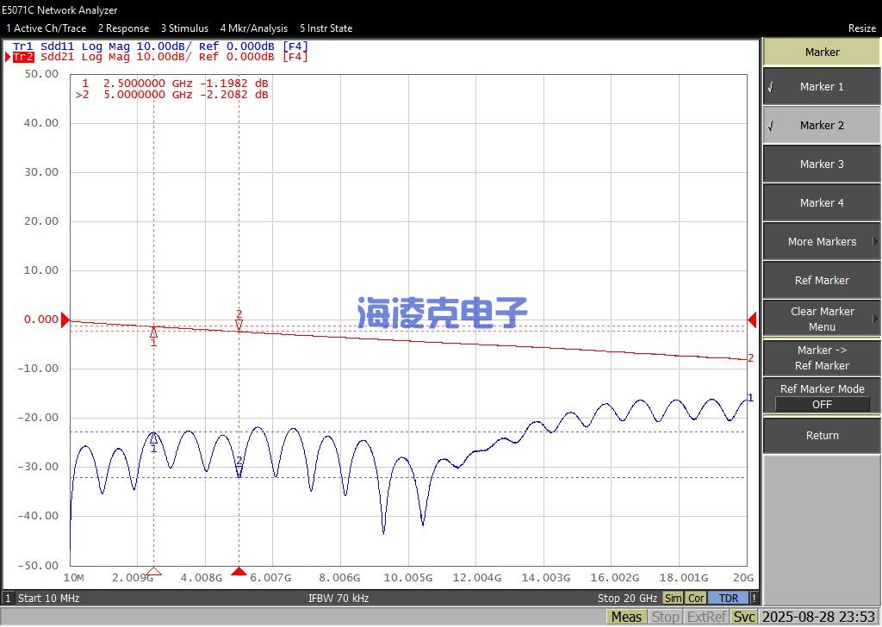Viewport: 882px width, 627px height.
Task: Toggle Marker 2 softkey
Action: click(822, 126)
